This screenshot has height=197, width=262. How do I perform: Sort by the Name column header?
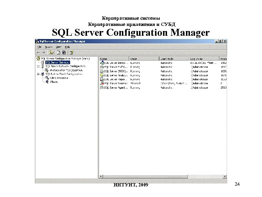[114, 59]
